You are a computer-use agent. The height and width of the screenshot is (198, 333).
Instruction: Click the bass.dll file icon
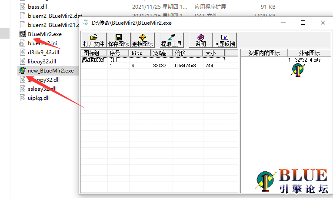[x=23, y=7]
